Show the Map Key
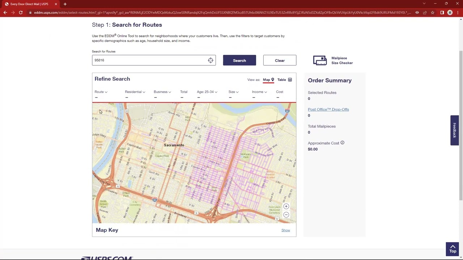The height and width of the screenshot is (260, 463). tap(286, 230)
